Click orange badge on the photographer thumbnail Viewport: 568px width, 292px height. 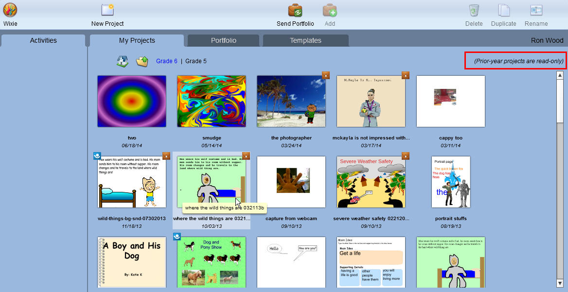326,75
